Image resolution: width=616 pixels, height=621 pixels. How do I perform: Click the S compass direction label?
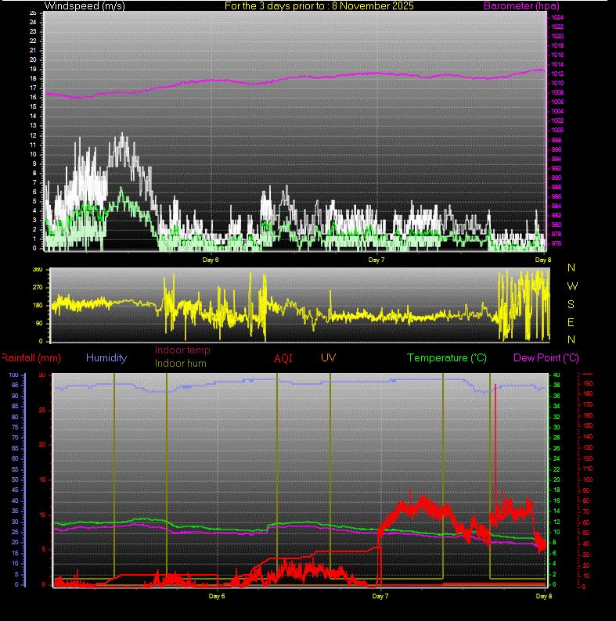coord(571,304)
